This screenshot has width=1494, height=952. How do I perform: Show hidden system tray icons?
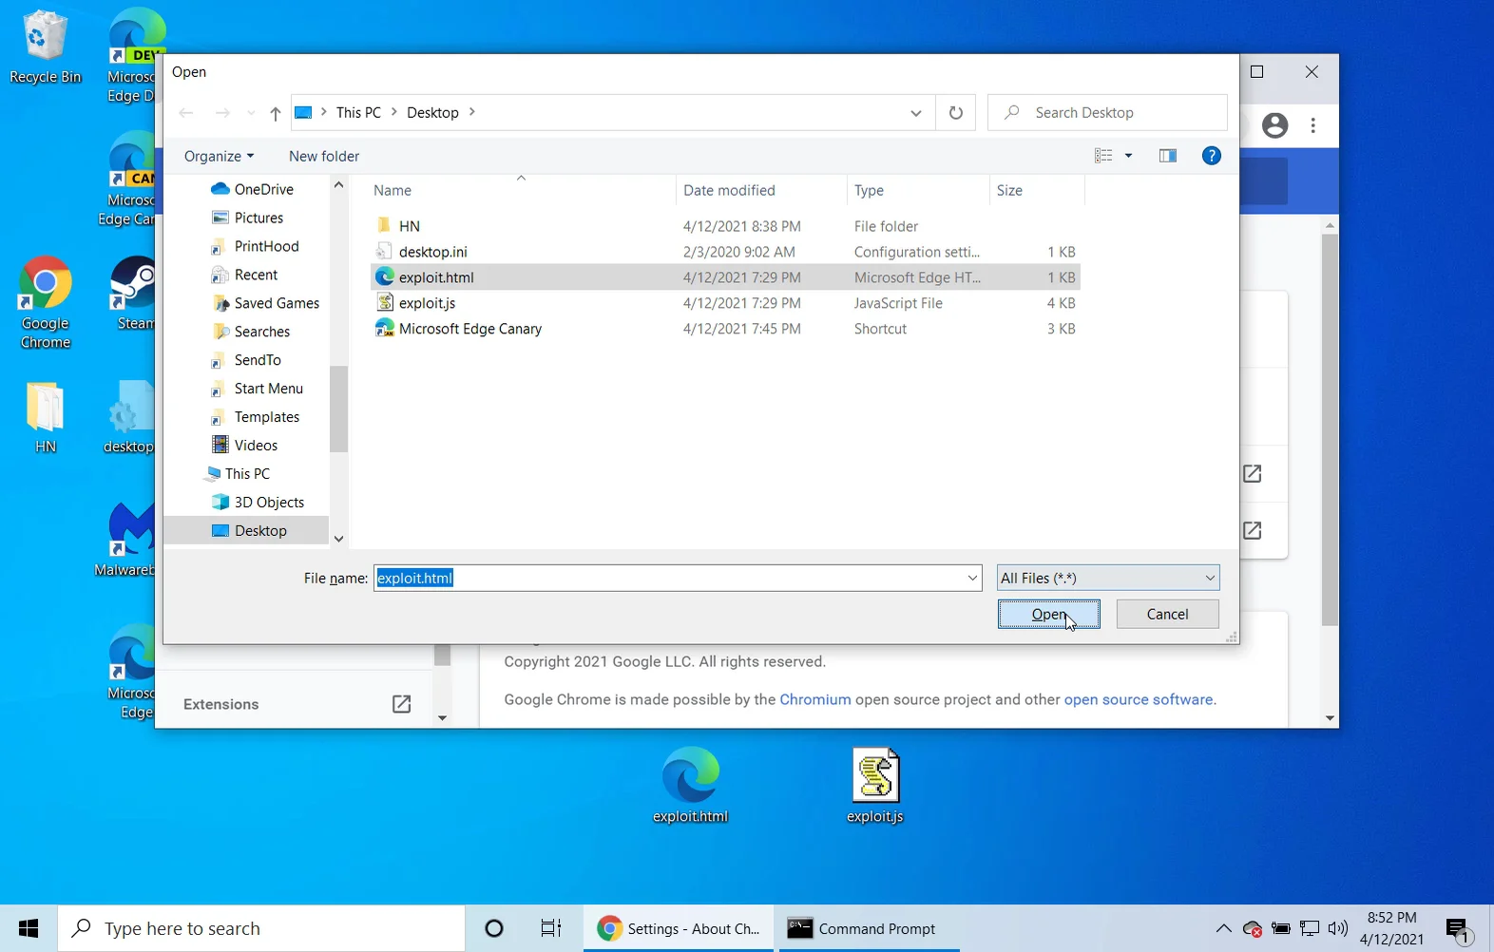[x=1223, y=928]
